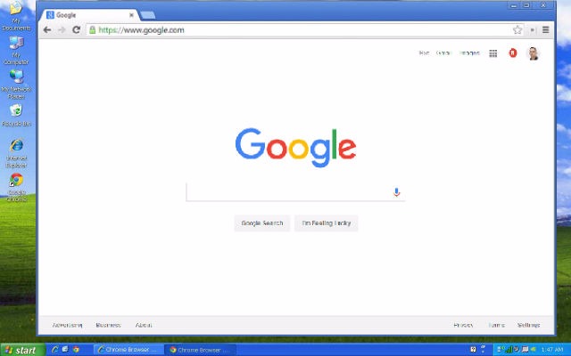View the red notifications badge
The image size is (571, 356).
513,53
